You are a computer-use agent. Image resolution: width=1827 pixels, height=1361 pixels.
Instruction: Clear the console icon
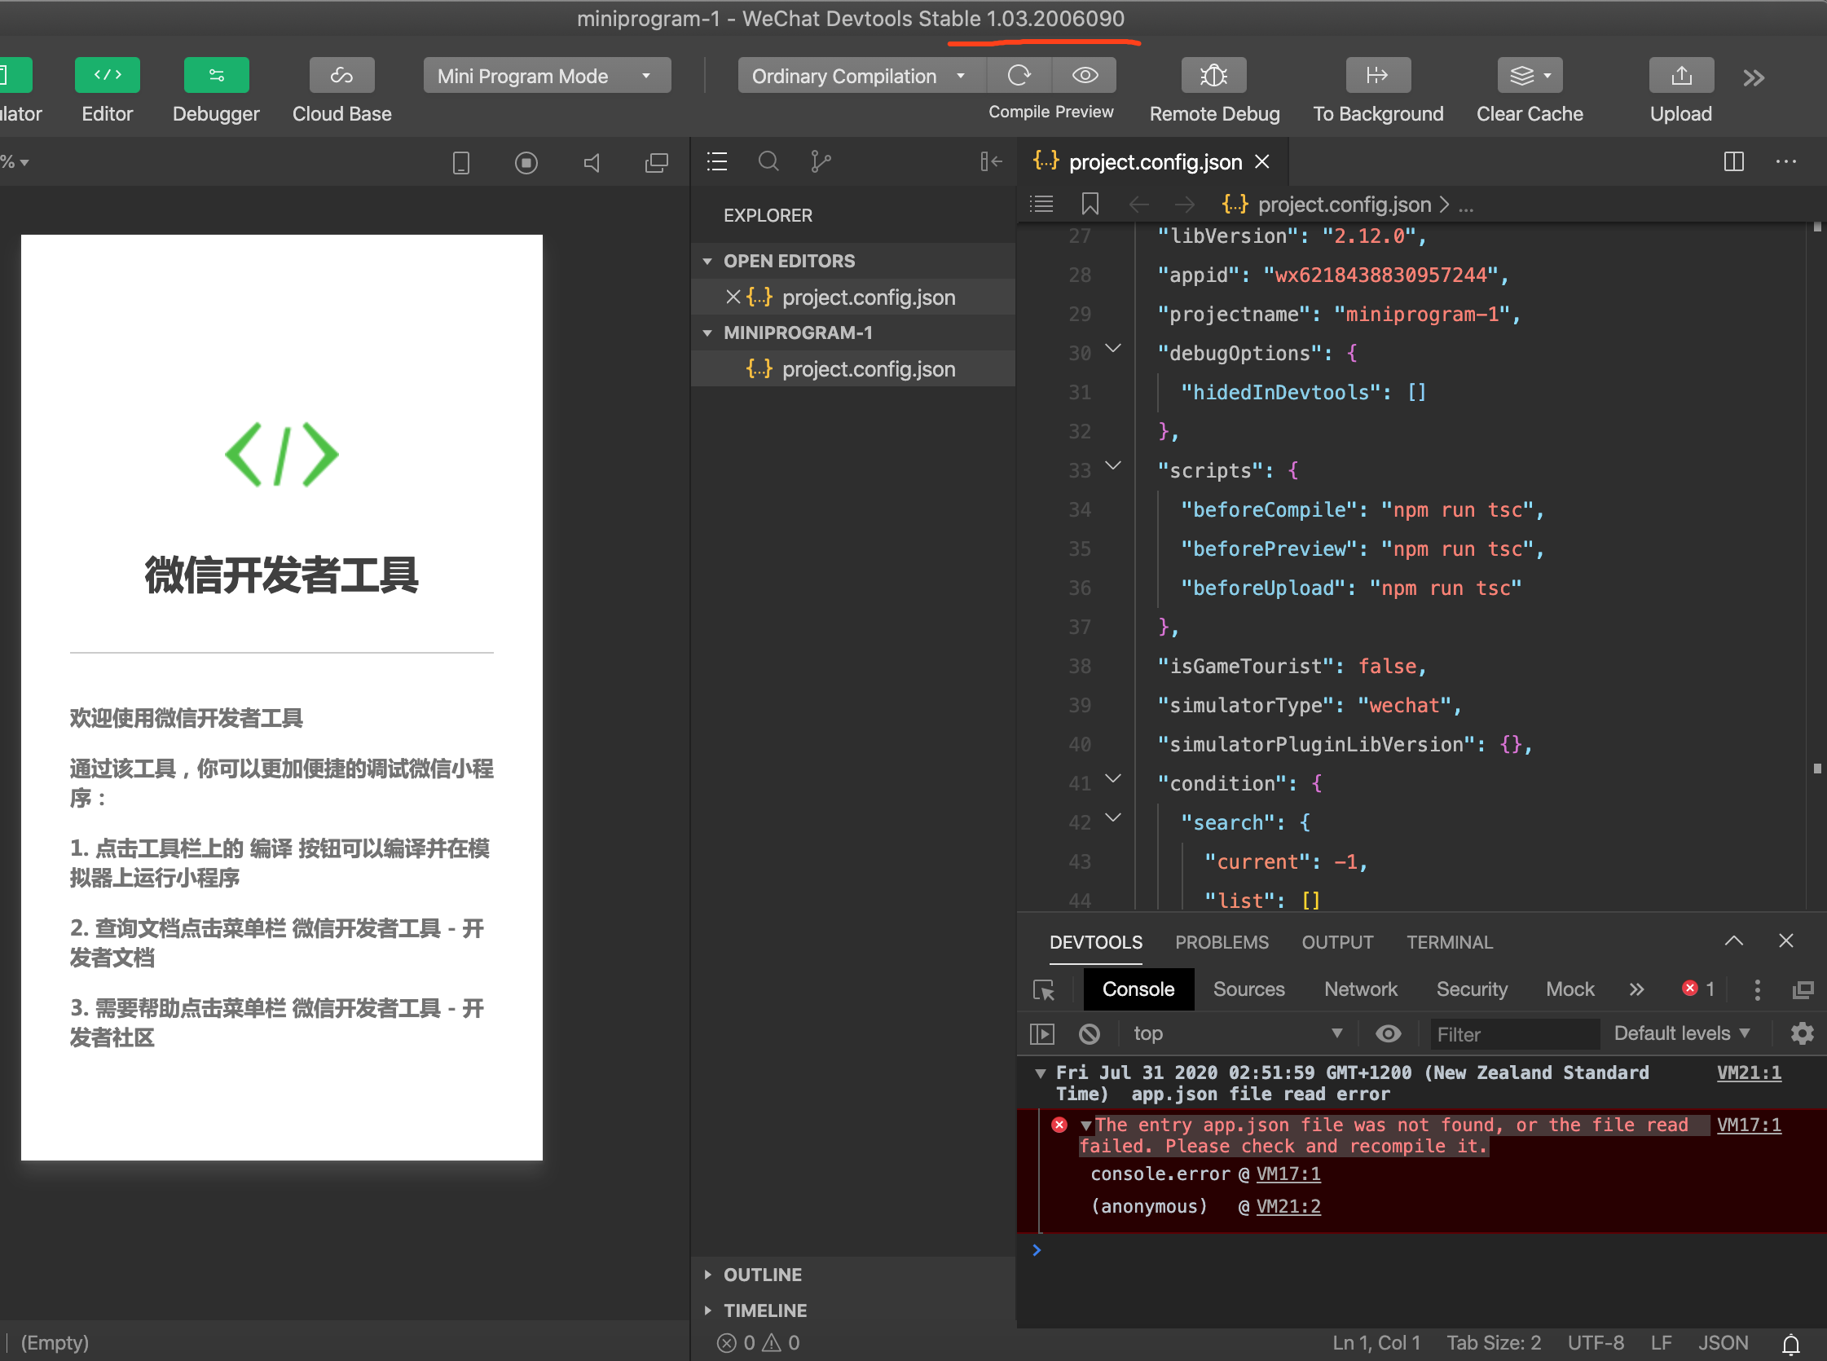[x=1089, y=1034]
